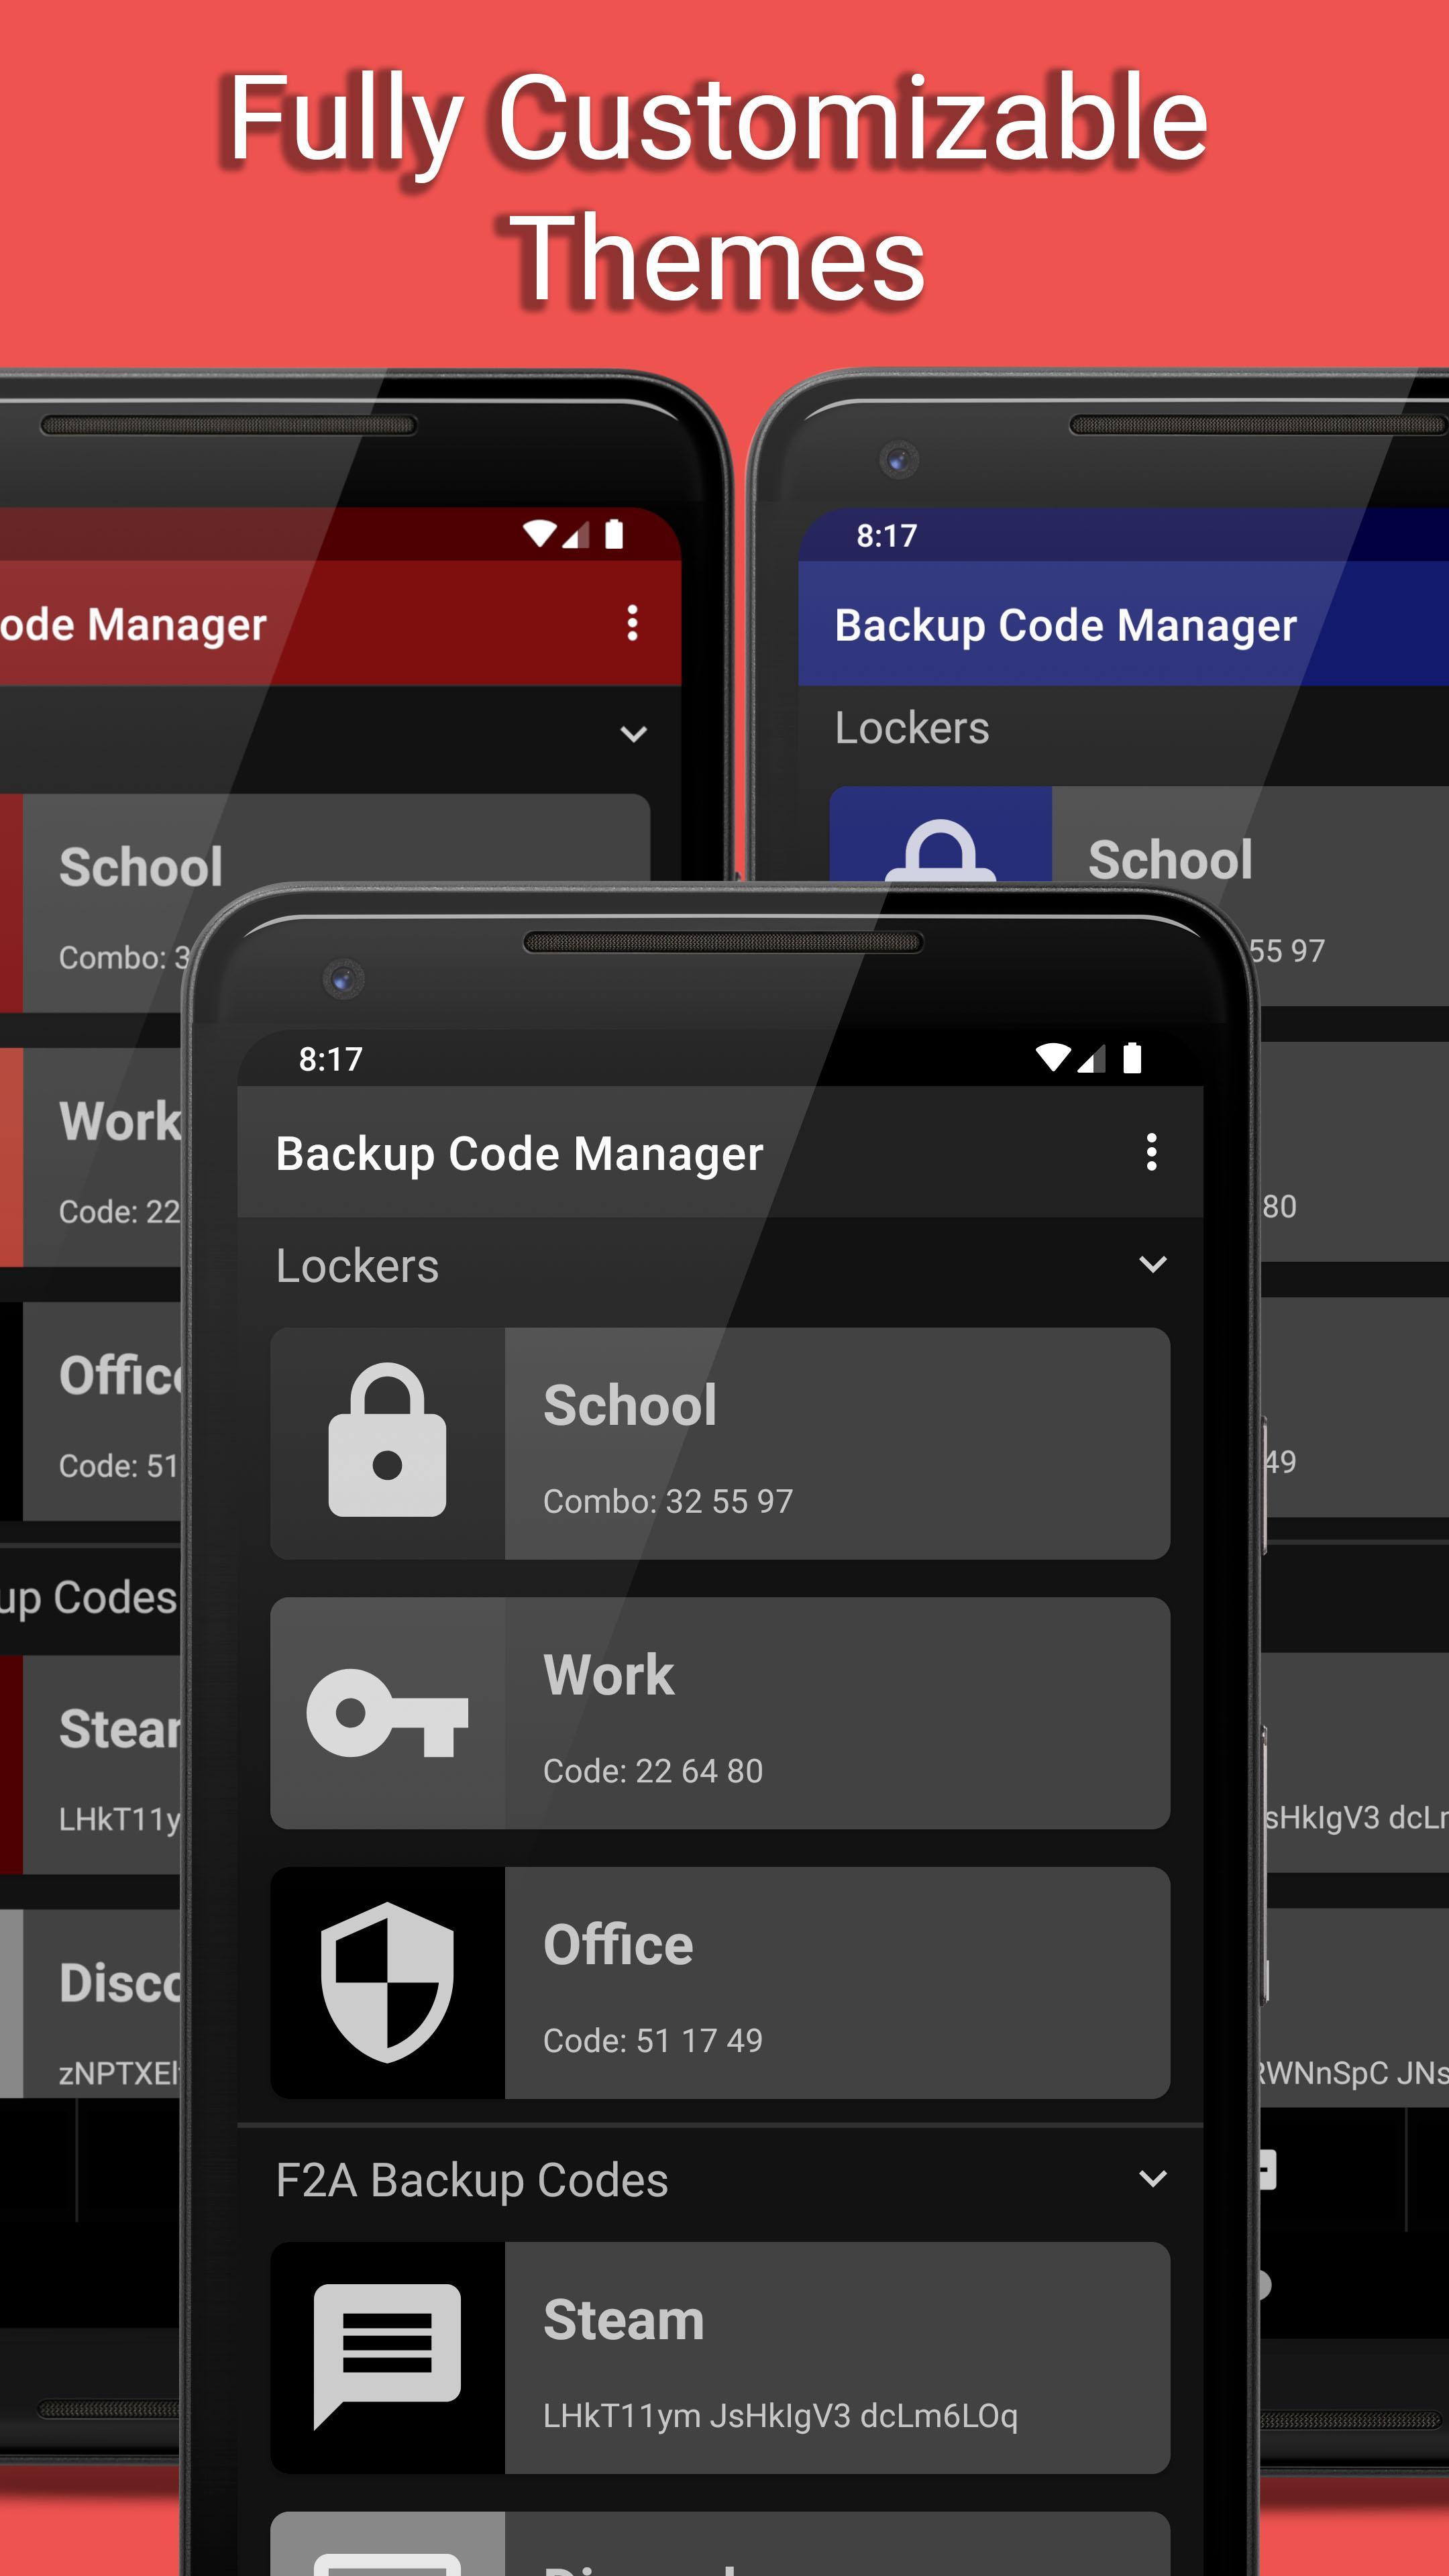The image size is (1449, 2576).
Task: Click the three-dot overflow menu button
Action: point(1152,1152)
